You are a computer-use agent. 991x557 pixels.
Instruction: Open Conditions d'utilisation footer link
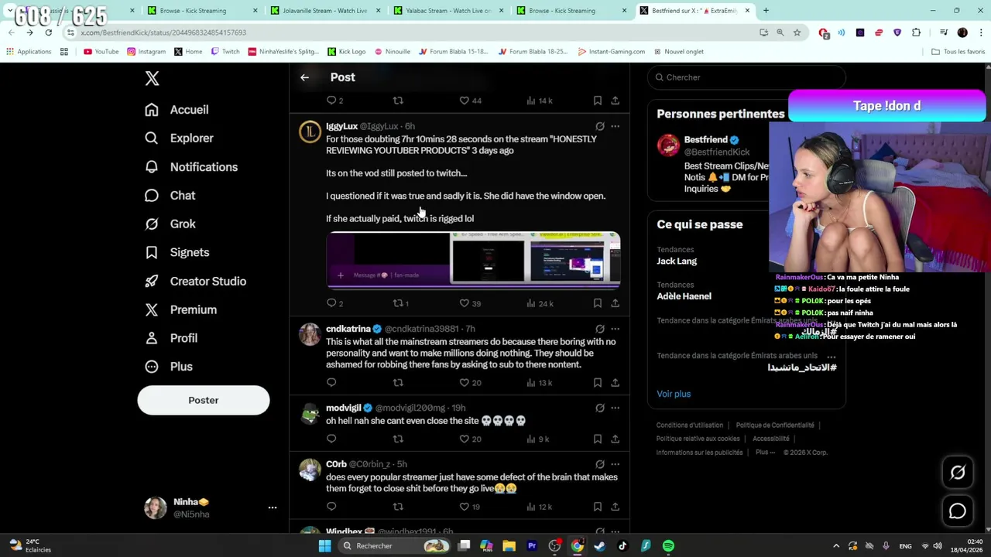click(690, 425)
